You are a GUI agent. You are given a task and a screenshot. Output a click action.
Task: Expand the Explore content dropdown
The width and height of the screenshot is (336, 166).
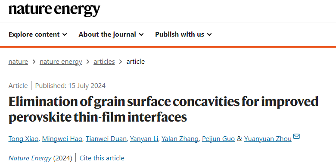[x=38, y=34]
